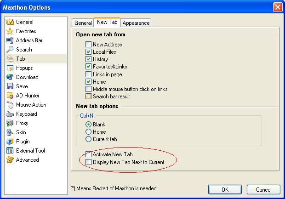Image resolution: width=285 pixels, height=199 pixels.
Task: Open the Advanced category label
Action: (x=28, y=160)
